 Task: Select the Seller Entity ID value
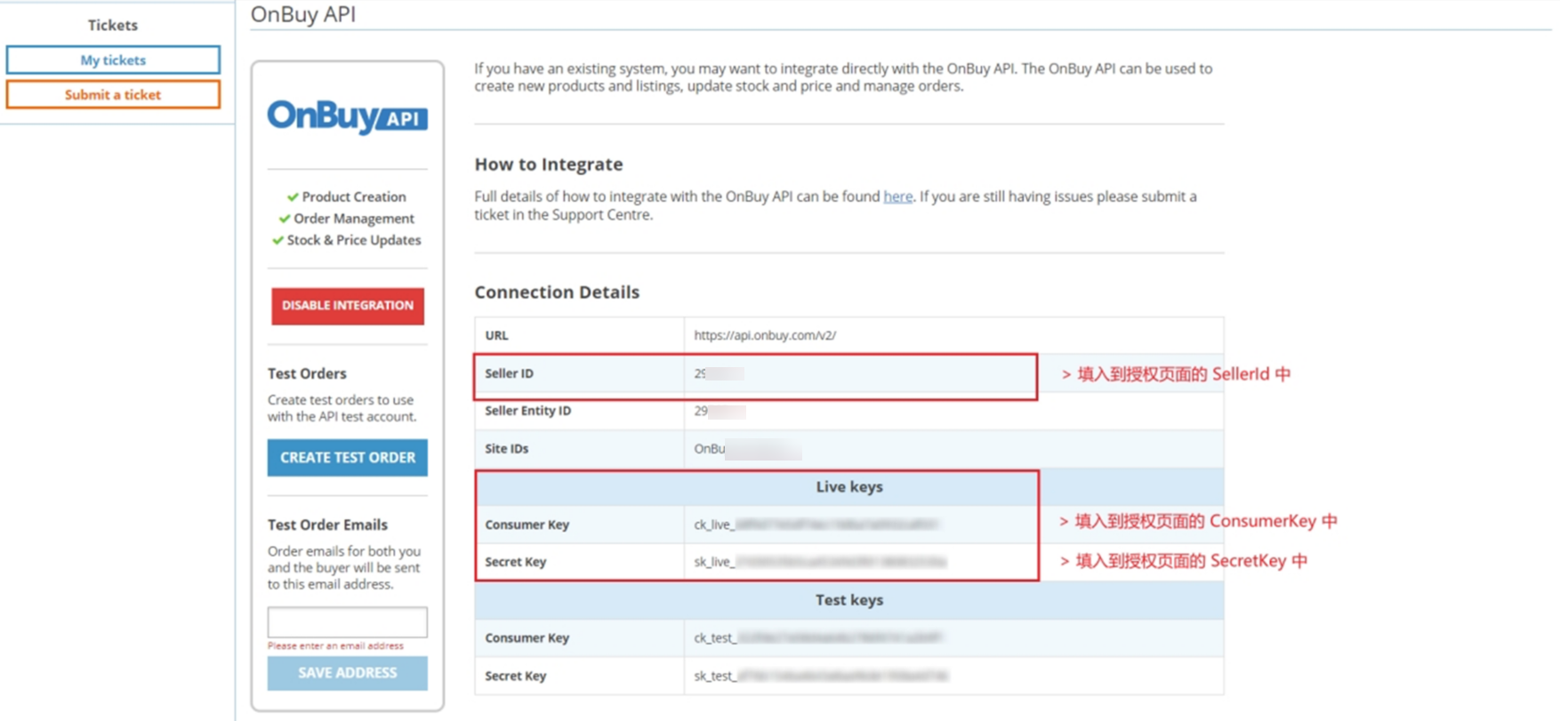720,412
